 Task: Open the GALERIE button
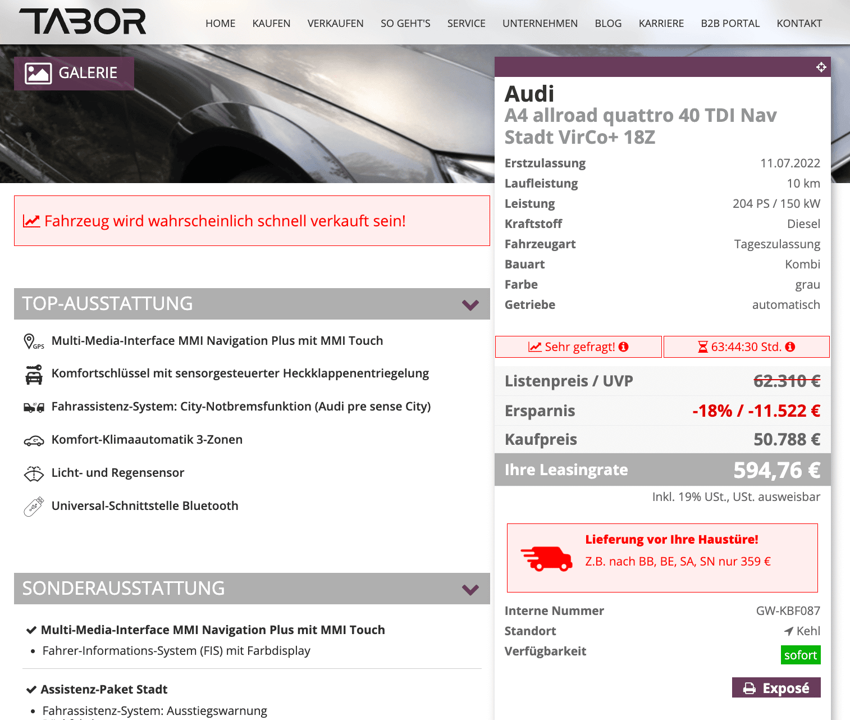74,74
